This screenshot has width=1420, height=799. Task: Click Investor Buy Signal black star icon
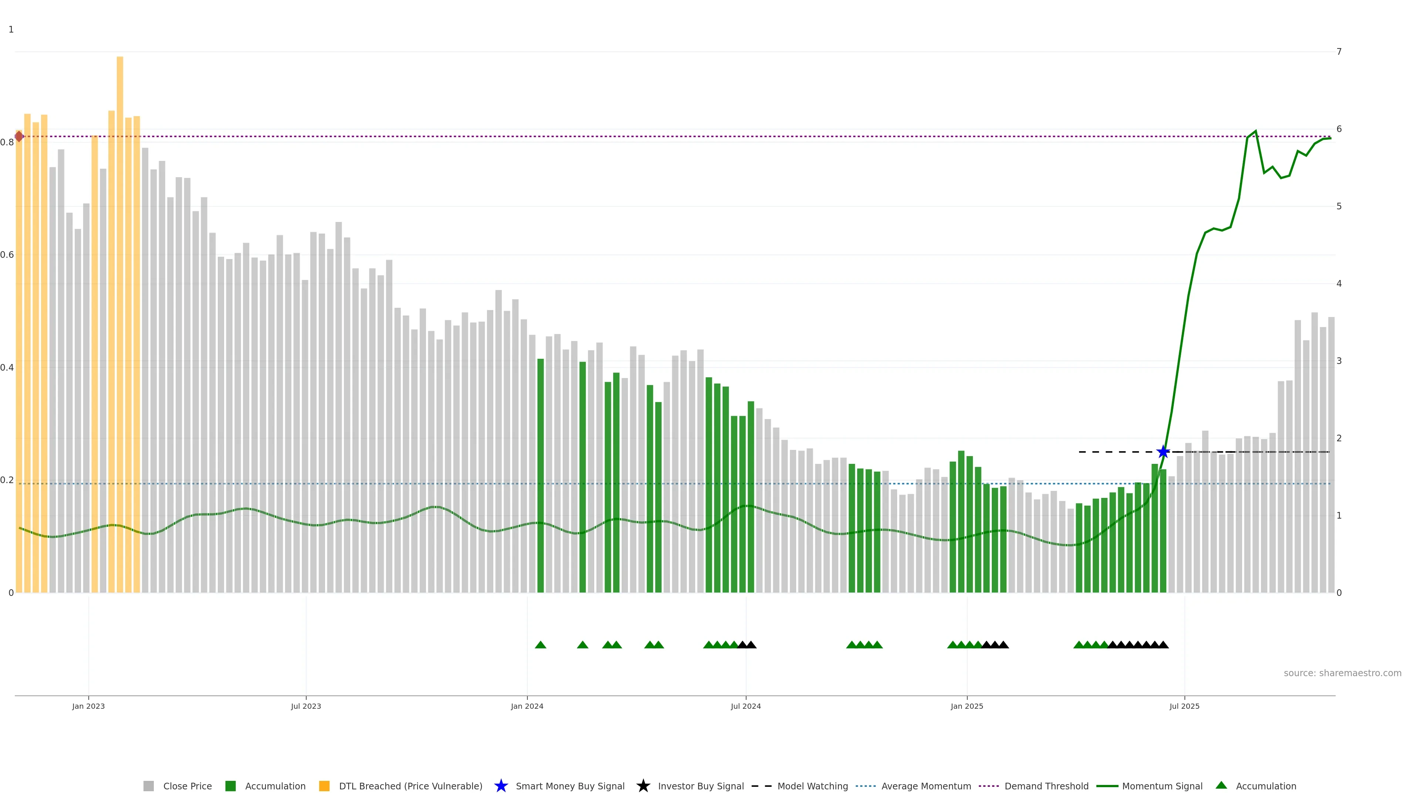point(643,786)
